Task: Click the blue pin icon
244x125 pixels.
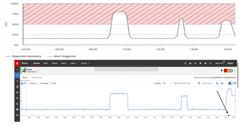Action: [x=235, y=83]
